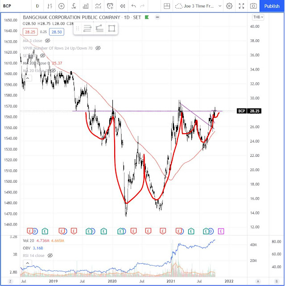
Task: Click the lone green E marker just before 2020
Action: click(x=104, y=231)
